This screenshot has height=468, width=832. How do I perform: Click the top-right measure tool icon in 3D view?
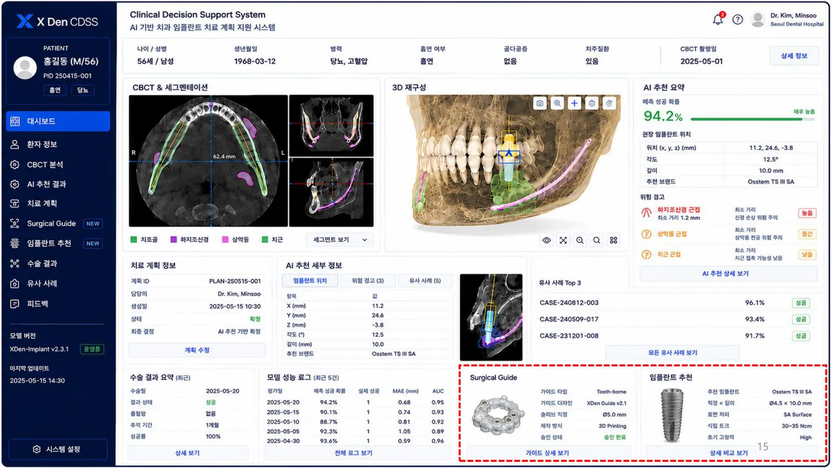609,103
